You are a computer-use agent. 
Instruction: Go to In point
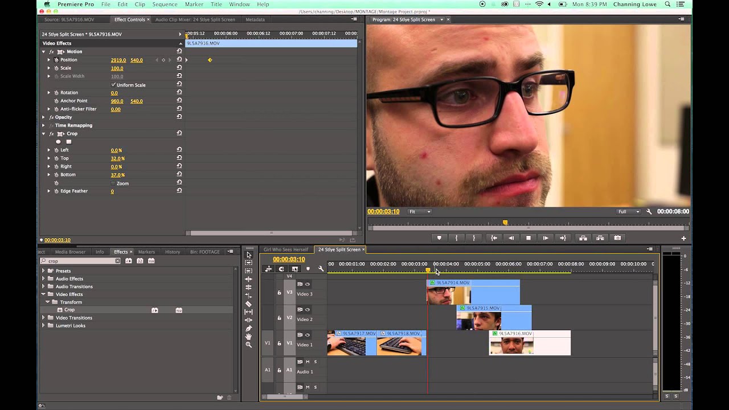494,238
